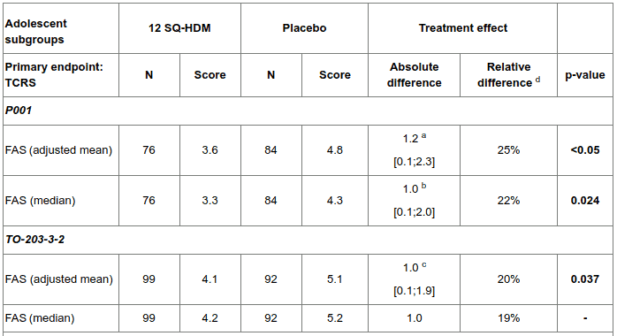The height and width of the screenshot is (336, 617).
Task: Select the 'Treatment effect' header cell
Action: 463,28
